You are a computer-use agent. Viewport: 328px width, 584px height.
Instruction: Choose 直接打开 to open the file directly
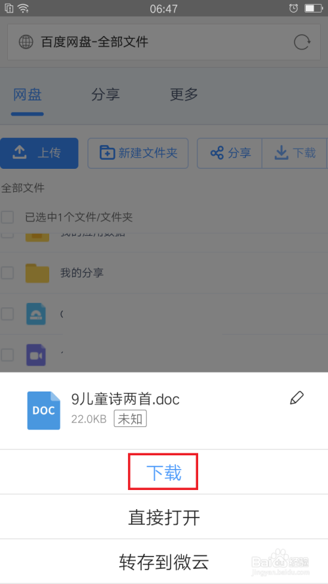point(164,517)
